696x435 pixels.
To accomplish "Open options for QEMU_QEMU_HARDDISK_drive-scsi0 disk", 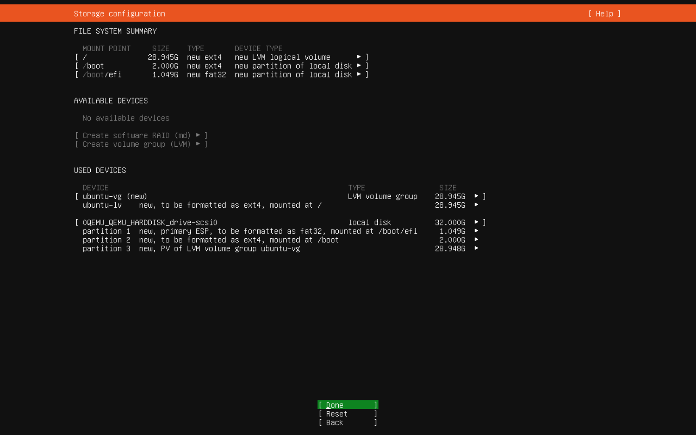I will 477,222.
